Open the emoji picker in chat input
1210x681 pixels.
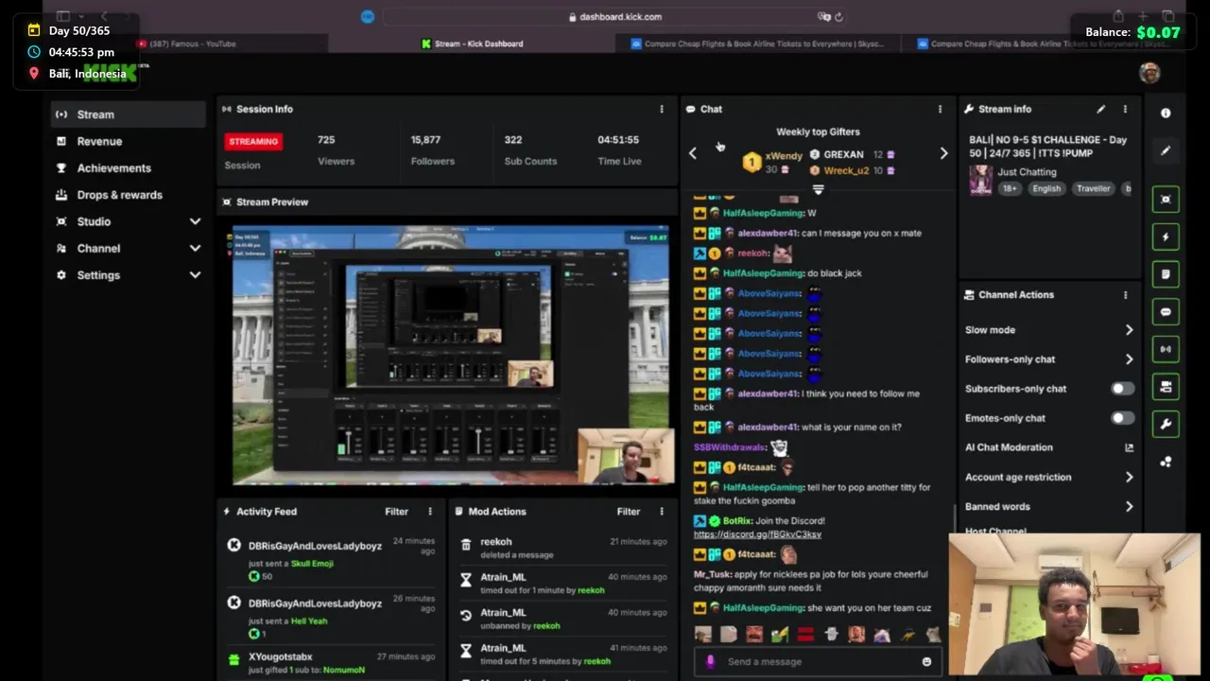926,662
